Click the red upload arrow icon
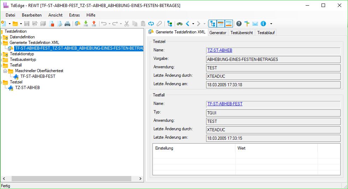 point(94,24)
